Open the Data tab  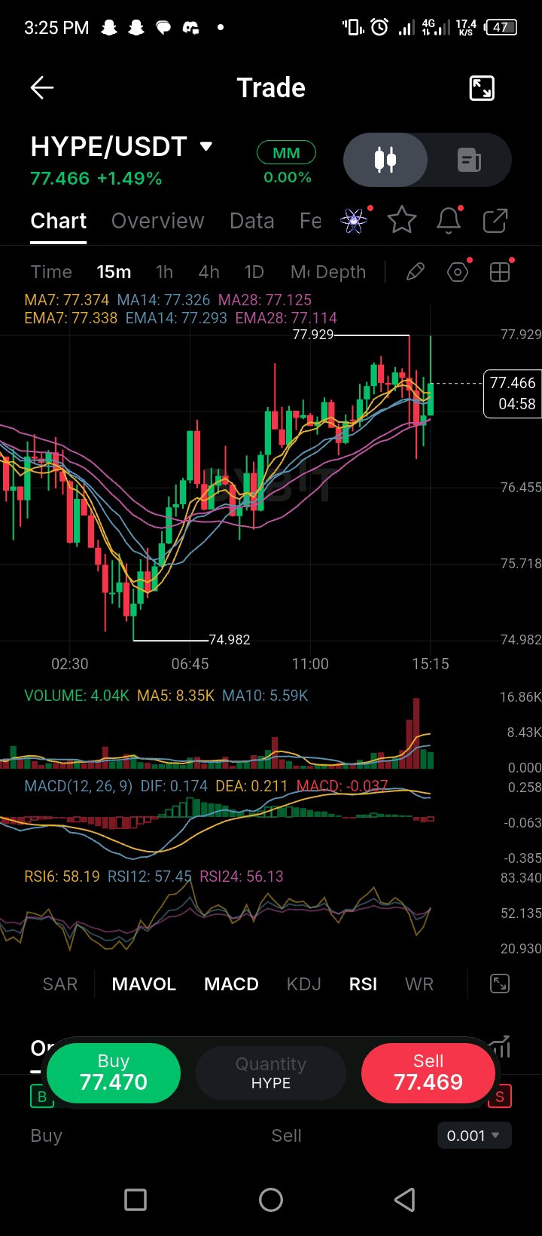(251, 221)
